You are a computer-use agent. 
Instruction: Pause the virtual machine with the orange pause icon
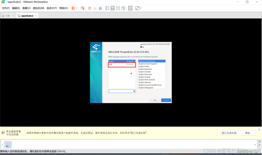tap(73, 8)
